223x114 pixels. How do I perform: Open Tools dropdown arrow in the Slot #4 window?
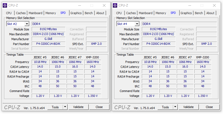[x=175, y=107]
